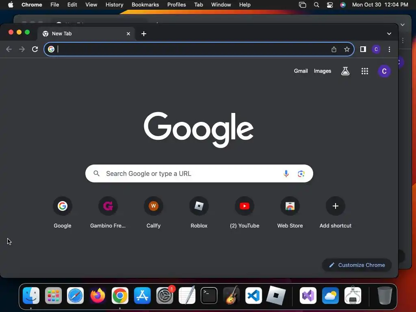Open Spotlight search in menu bar
The width and height of the screenshot is (416, 312).
coord(316,4)
